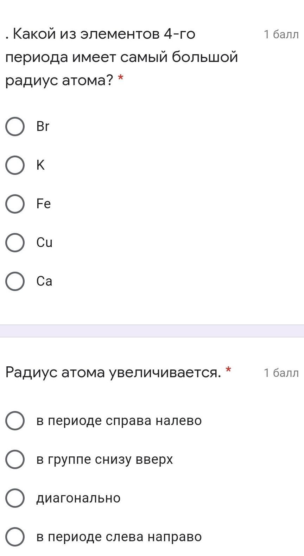Select radio button for 'в периоде справа налево'

point(15,421)
